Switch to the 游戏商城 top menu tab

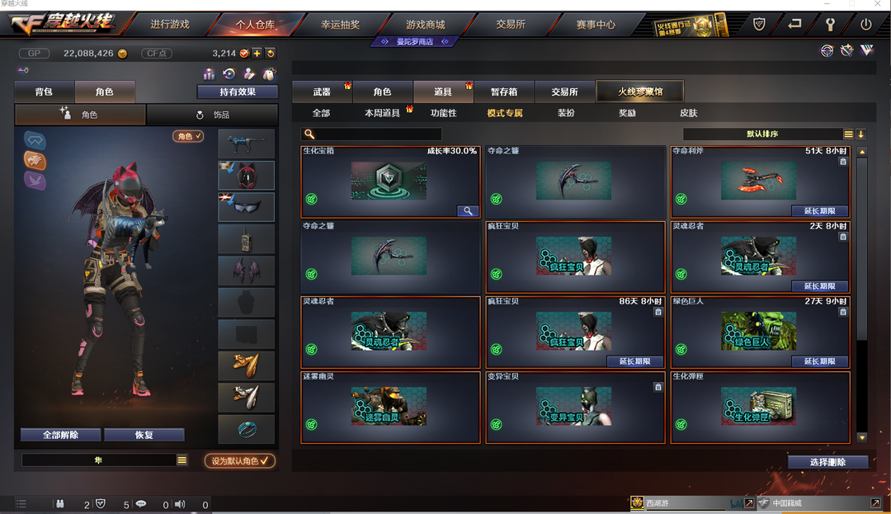pyautogui.click(x=426, y=25)
